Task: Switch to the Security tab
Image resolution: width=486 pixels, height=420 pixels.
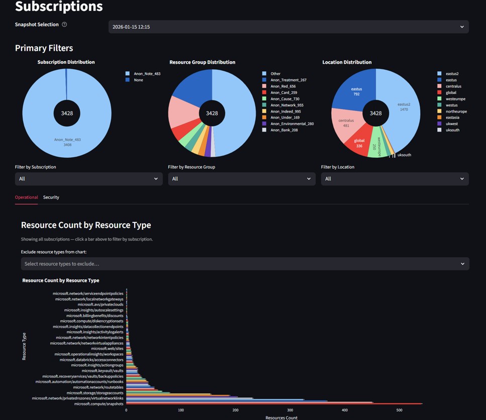Action: pyautogui.click(x=51, y=197)
